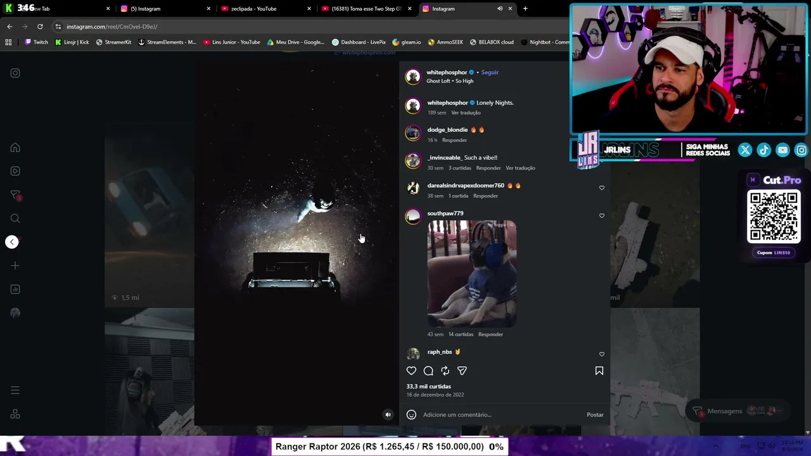The width and height of the screenshot is (811, 456).
Task: Like raph_nbs's comment
Action: coord(602,355)
